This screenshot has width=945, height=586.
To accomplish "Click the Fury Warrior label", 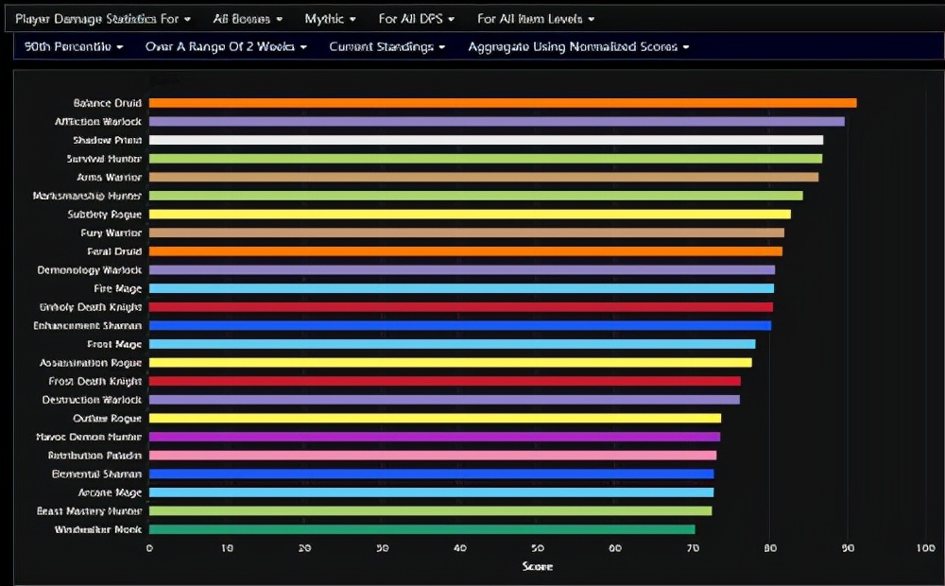I will click(112, 233).
